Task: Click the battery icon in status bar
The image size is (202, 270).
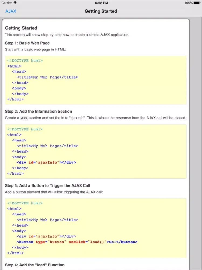Action: pos(197,3)
